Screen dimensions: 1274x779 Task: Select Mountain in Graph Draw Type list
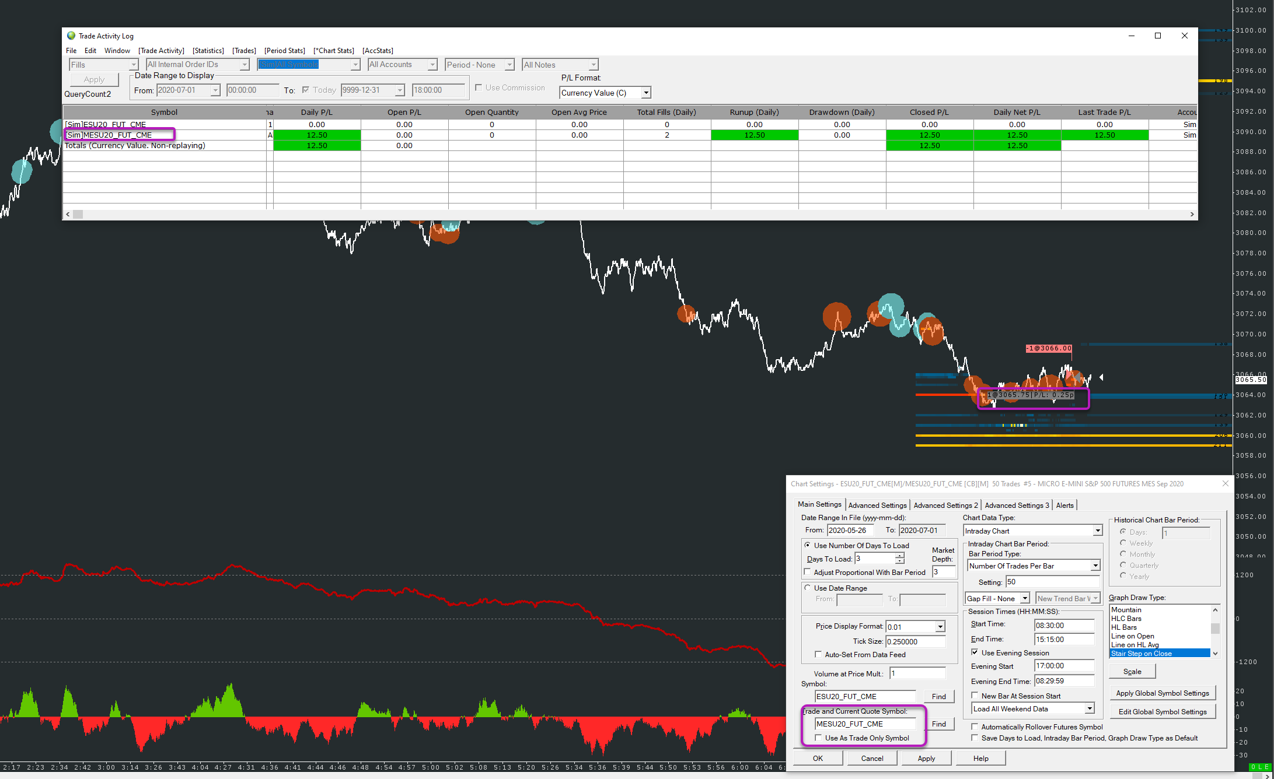point(1126,609)
